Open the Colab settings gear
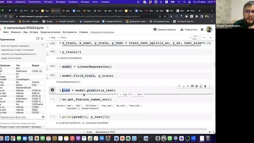 pos(202,29)
